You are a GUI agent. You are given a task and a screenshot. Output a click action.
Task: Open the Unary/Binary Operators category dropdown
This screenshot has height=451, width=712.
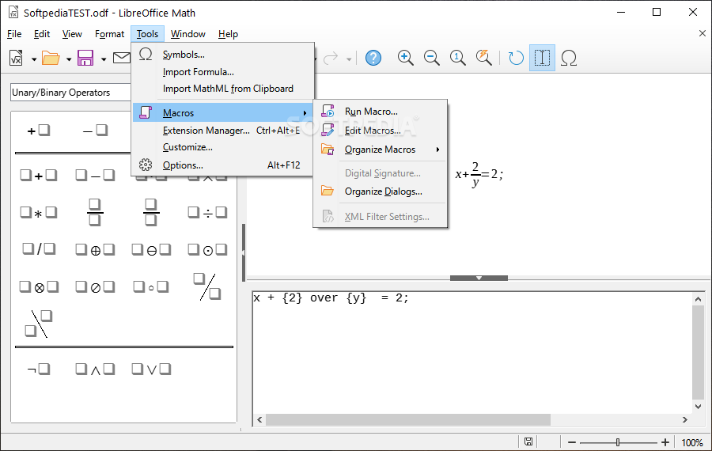pyautogui.click(x=71, y=93)
